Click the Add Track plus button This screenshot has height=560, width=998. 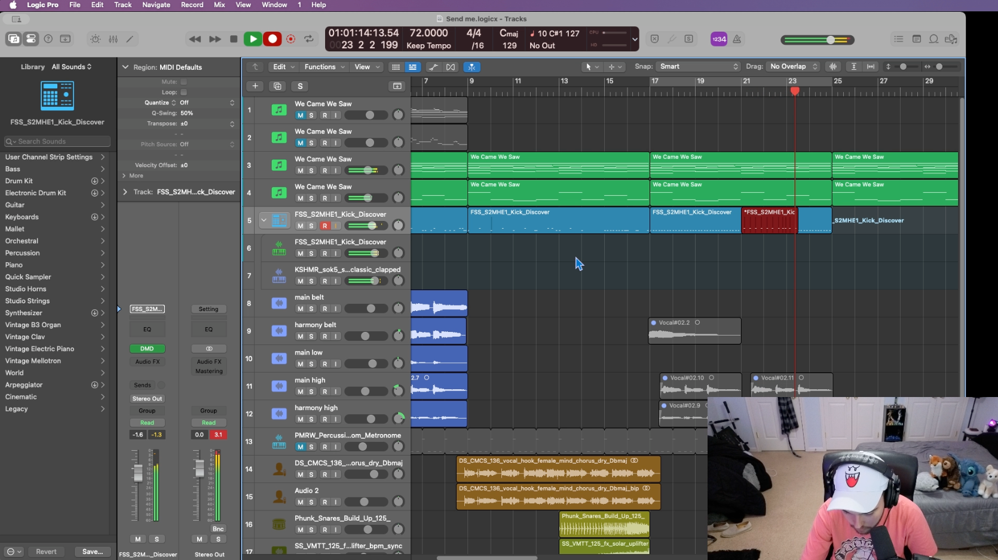pyautogui.click(x=255, y=86)
